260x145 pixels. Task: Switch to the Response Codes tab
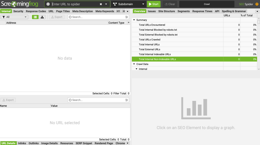tap(36, 11)
